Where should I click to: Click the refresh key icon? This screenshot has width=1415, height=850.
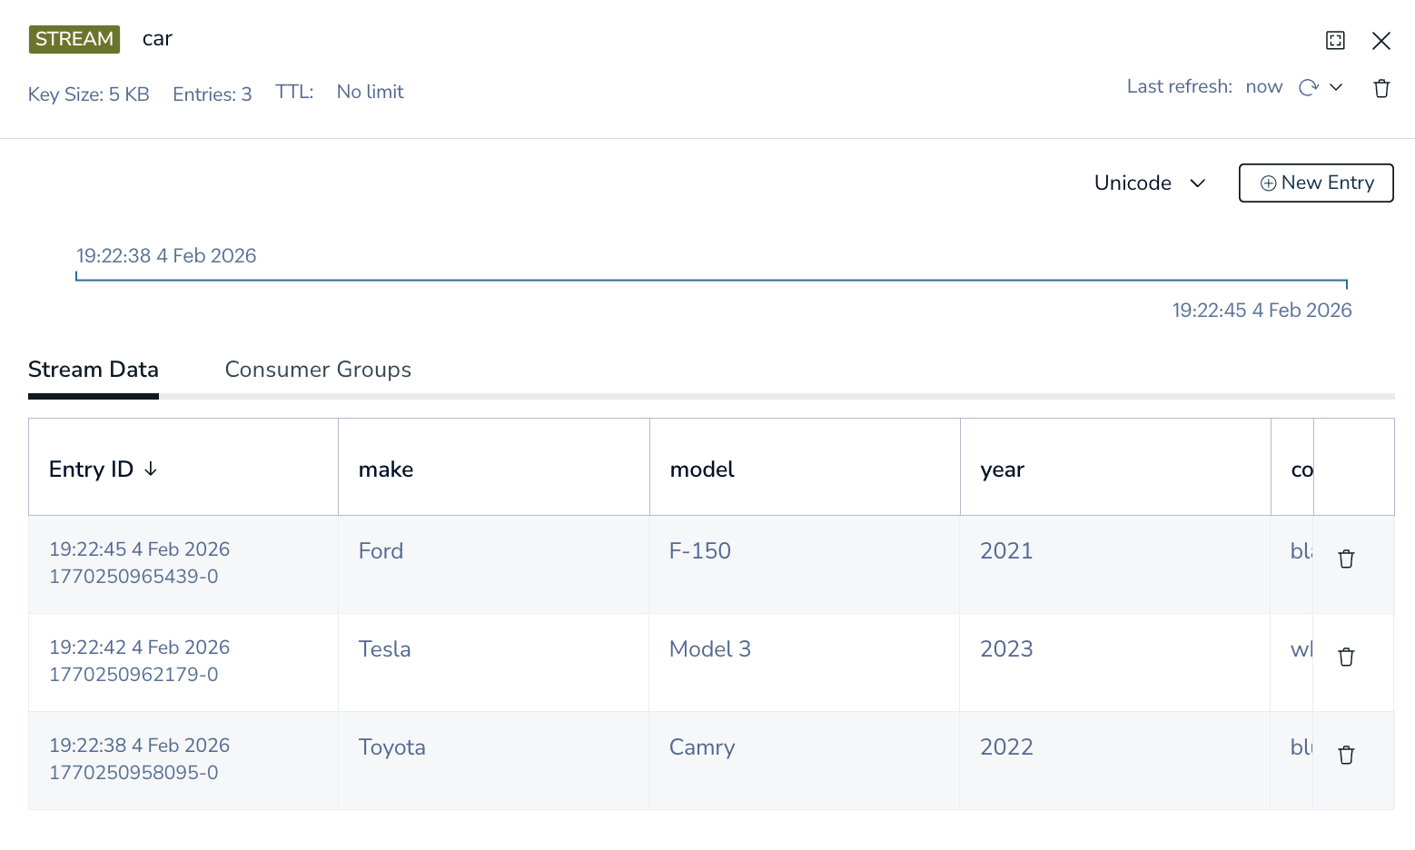click(x=1308, y=87)
